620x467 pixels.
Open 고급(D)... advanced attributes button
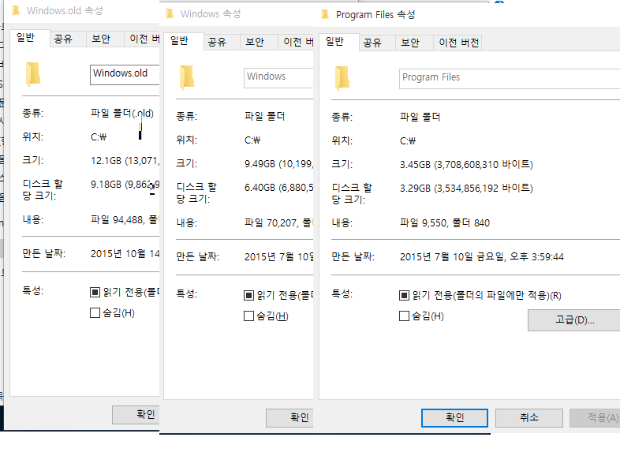tap(574, 320)
